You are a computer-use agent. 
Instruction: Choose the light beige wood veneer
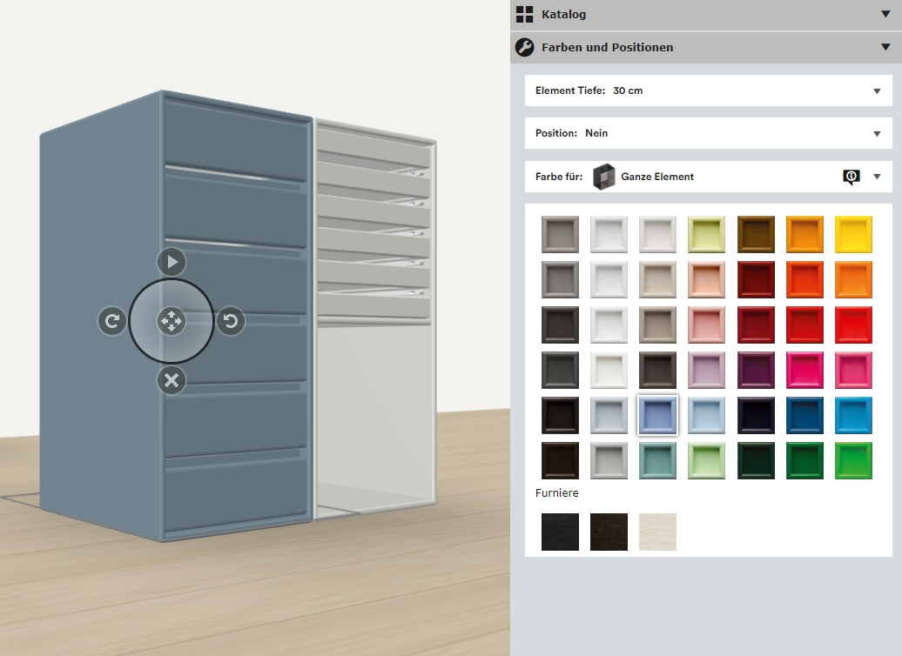657,532
